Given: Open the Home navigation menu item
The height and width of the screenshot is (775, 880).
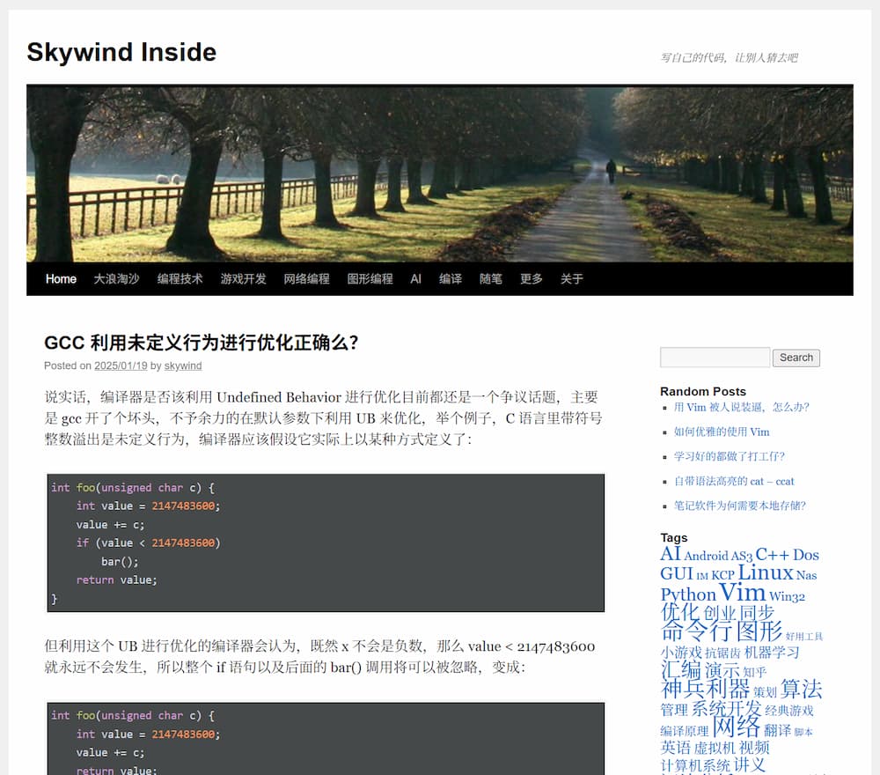Looking at the screenshot, I should (60, 279).
